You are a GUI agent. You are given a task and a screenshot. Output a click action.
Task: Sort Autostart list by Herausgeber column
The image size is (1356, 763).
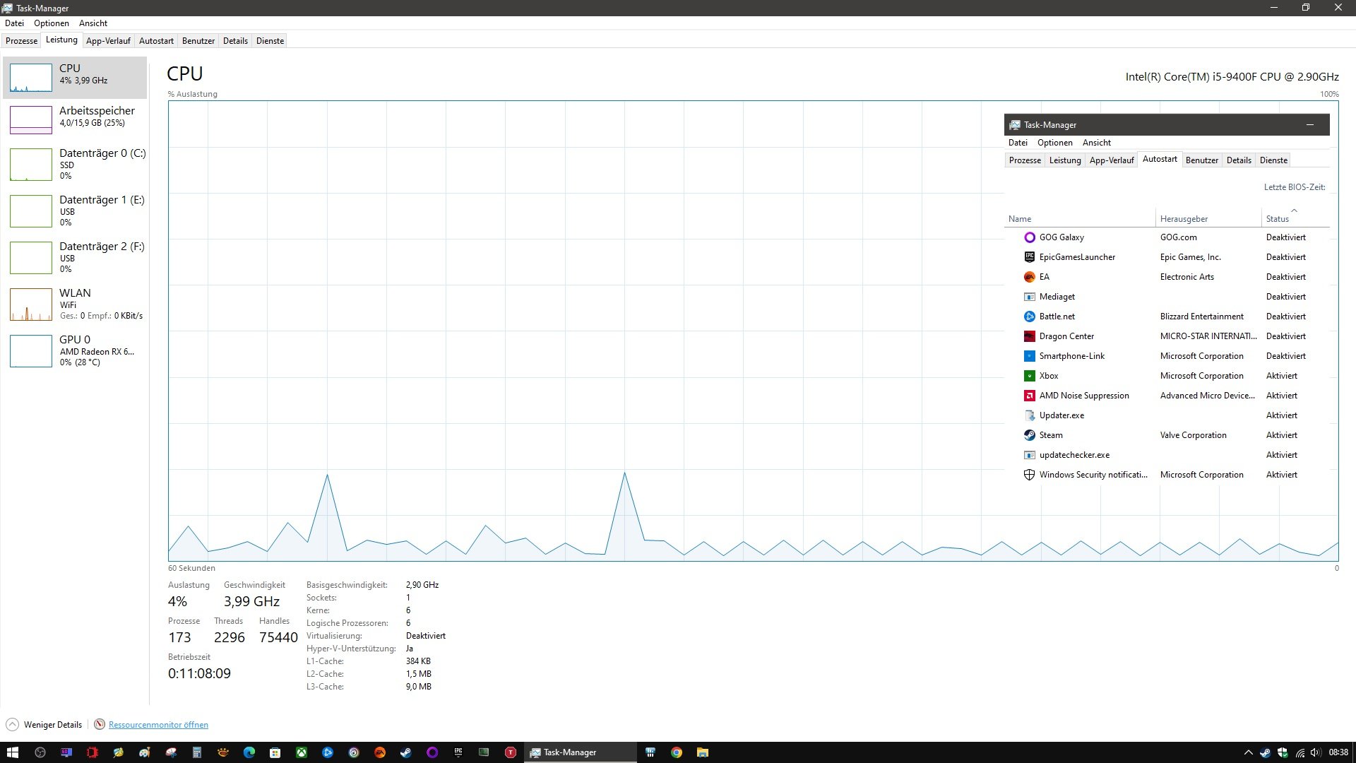tap(1208, 218)
